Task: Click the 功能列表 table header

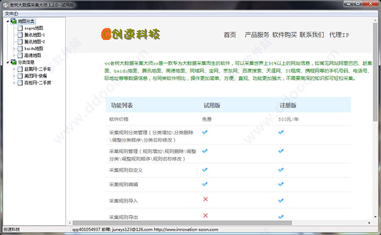Action: [122, 105]
